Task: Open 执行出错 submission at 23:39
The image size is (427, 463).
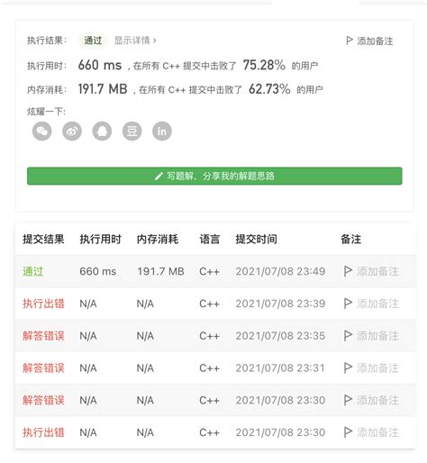Action: [43, 304]
